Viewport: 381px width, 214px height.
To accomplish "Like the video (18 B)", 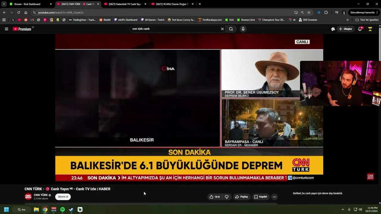I will 215,197.
